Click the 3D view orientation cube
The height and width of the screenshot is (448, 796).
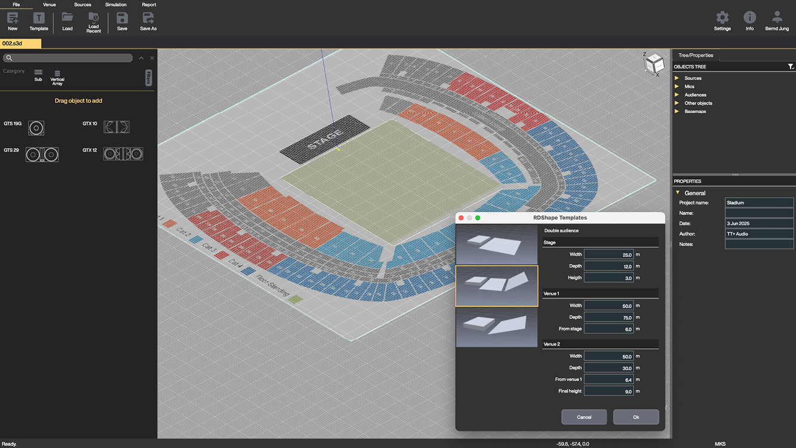654,63
